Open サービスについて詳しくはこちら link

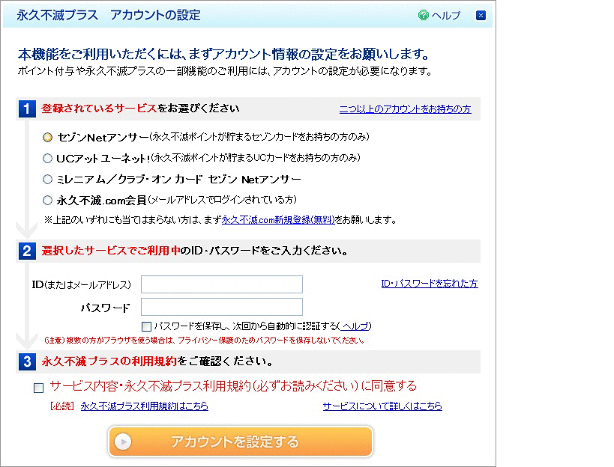pos(382,406)
